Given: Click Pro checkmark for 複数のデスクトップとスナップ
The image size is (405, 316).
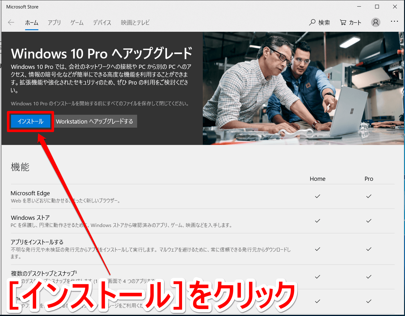Looking at the screenshot, I should [369, 277].
